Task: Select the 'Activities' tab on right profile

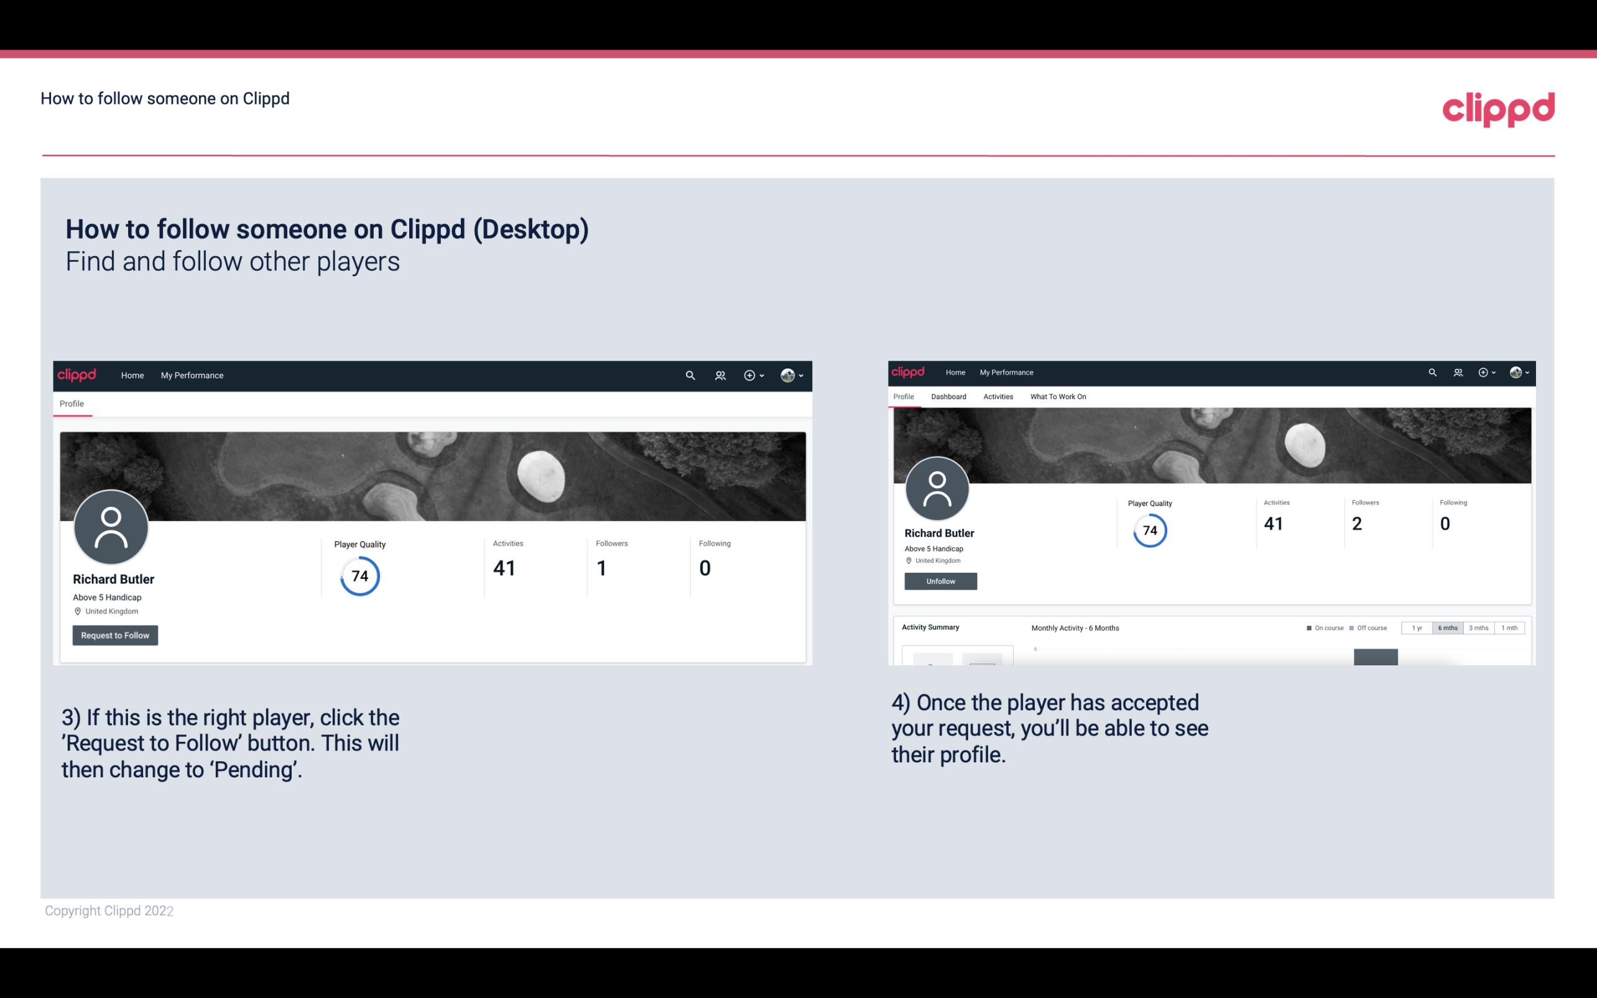Action: (996, 395)
